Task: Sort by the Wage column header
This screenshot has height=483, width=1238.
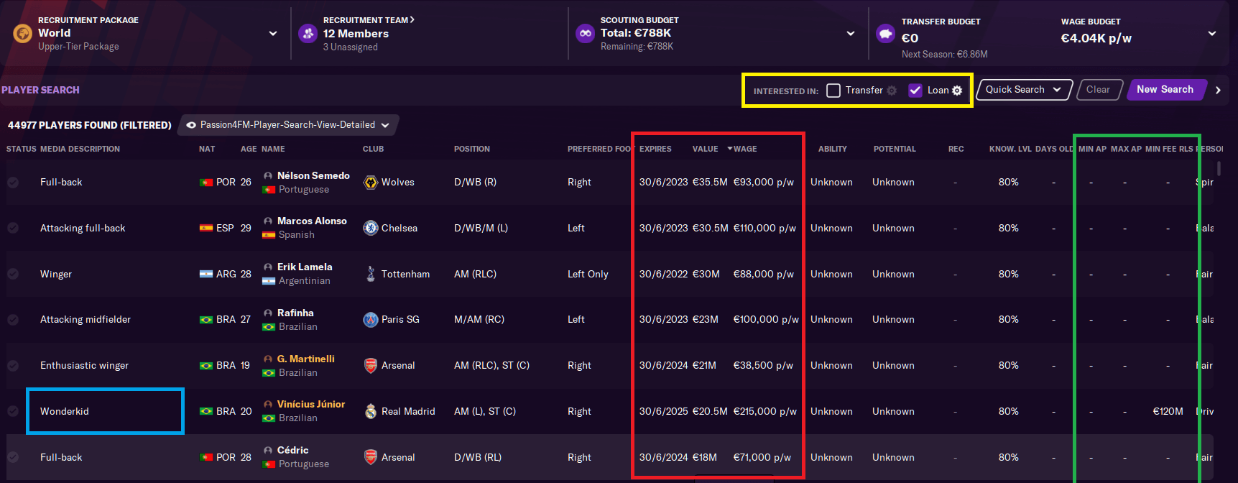Action: pos(745,149)
